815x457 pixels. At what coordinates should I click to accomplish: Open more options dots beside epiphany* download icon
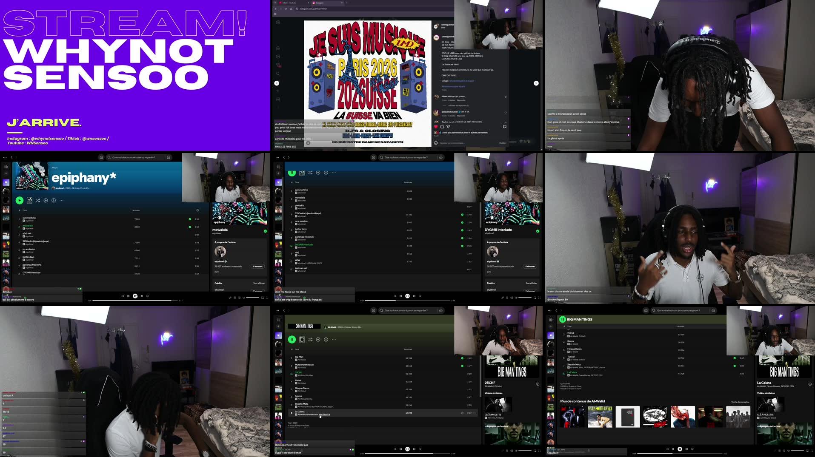pos(62,200)
